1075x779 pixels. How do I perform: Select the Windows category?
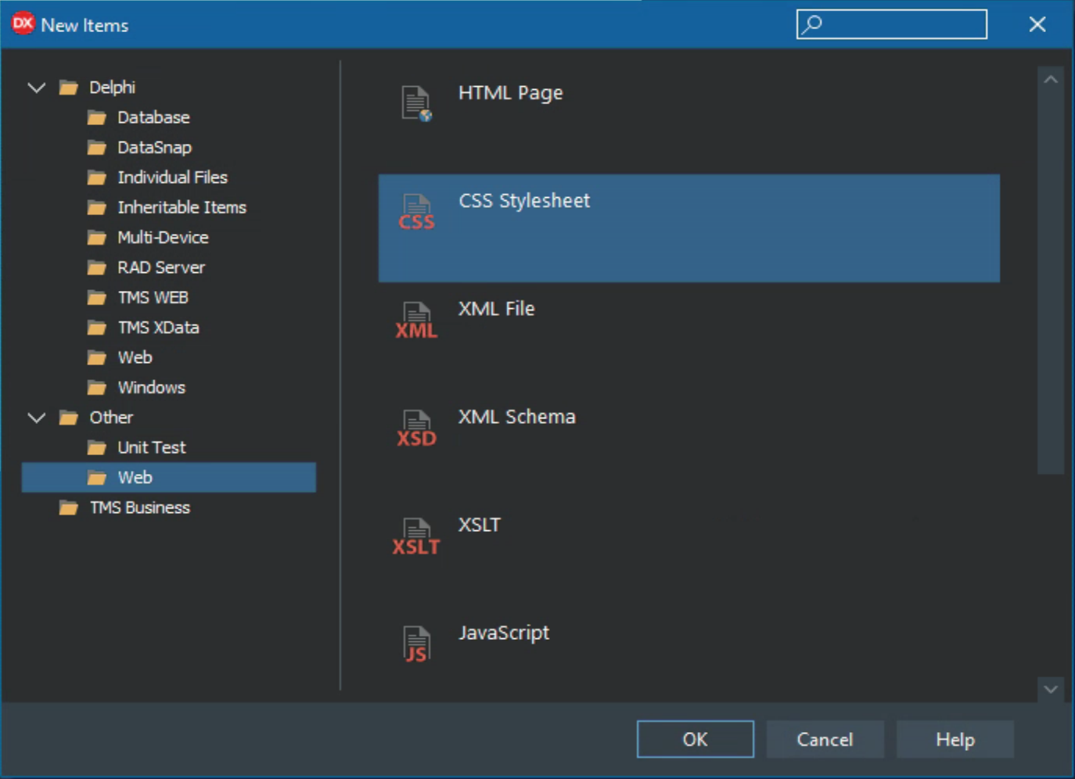coord(151,387)
